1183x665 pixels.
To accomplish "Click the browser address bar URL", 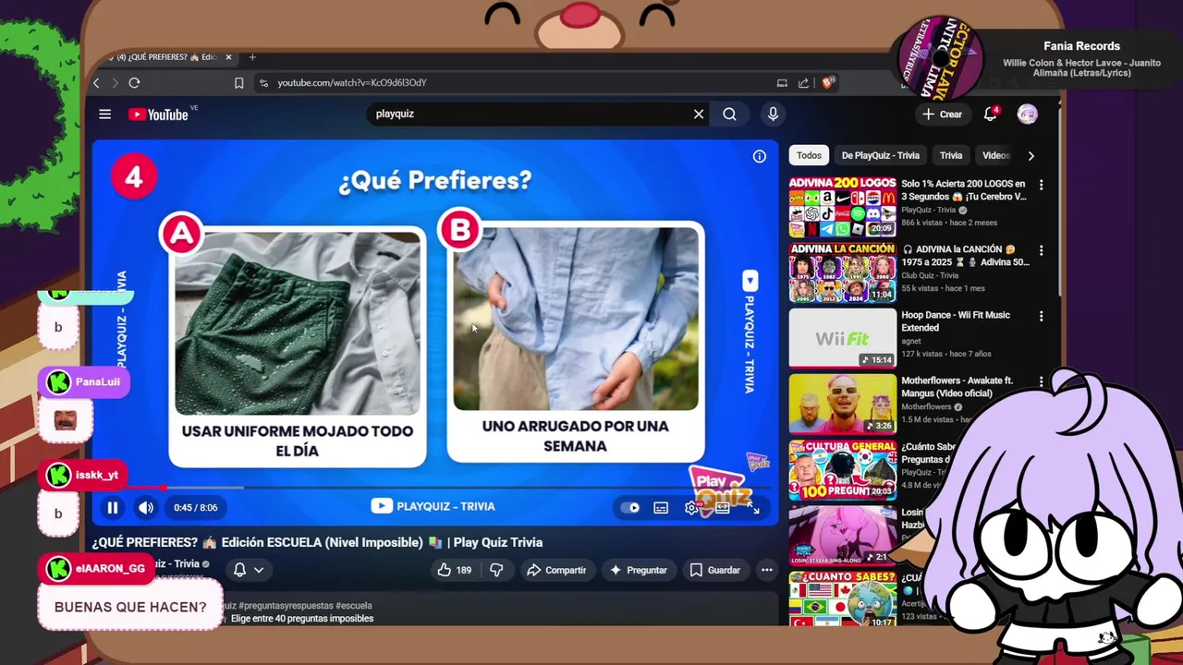I will pyautogui.click(x=352, y=83).
